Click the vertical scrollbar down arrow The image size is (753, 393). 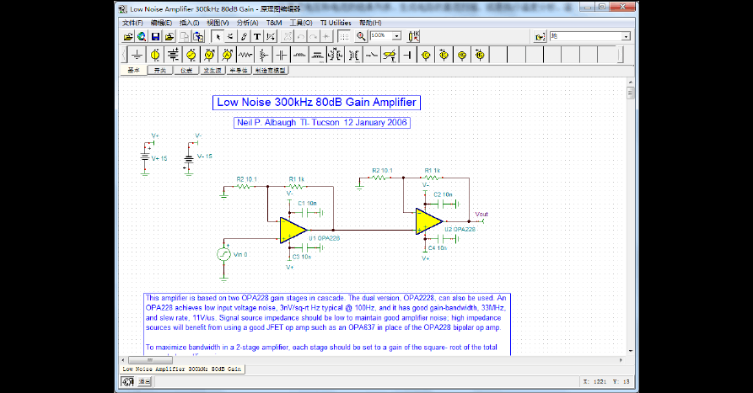[631, 351]
